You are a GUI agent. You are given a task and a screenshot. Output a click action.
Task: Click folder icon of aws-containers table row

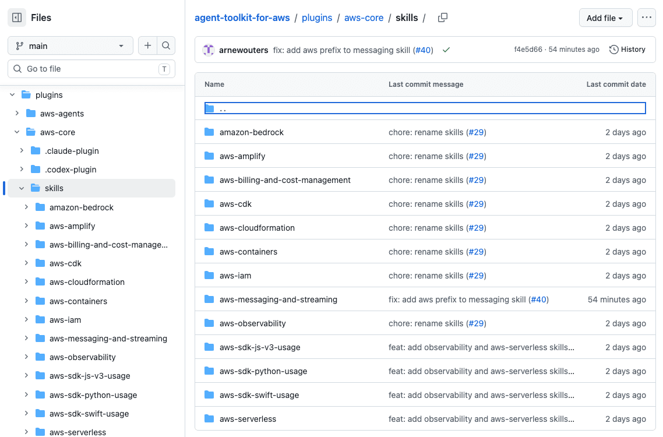point(209,252)
